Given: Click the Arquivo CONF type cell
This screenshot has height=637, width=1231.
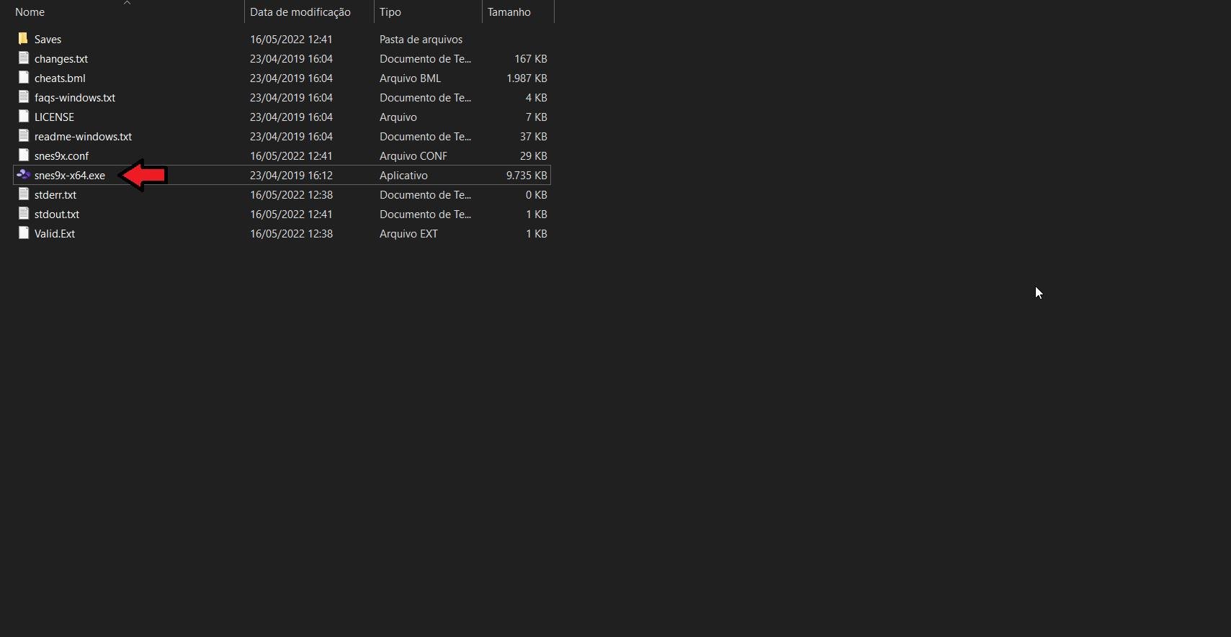Looking at the screenshot, I should coord(413,156).
